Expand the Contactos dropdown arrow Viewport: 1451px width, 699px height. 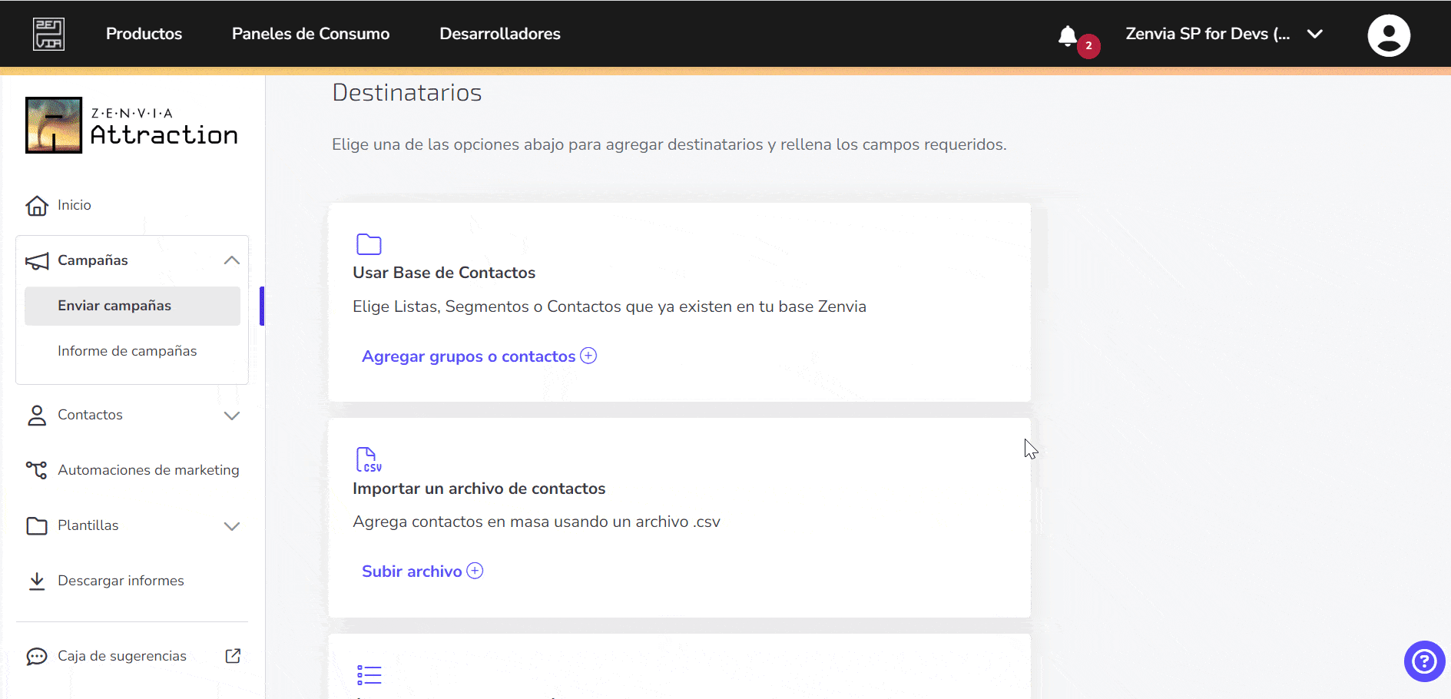pos(231,416)
